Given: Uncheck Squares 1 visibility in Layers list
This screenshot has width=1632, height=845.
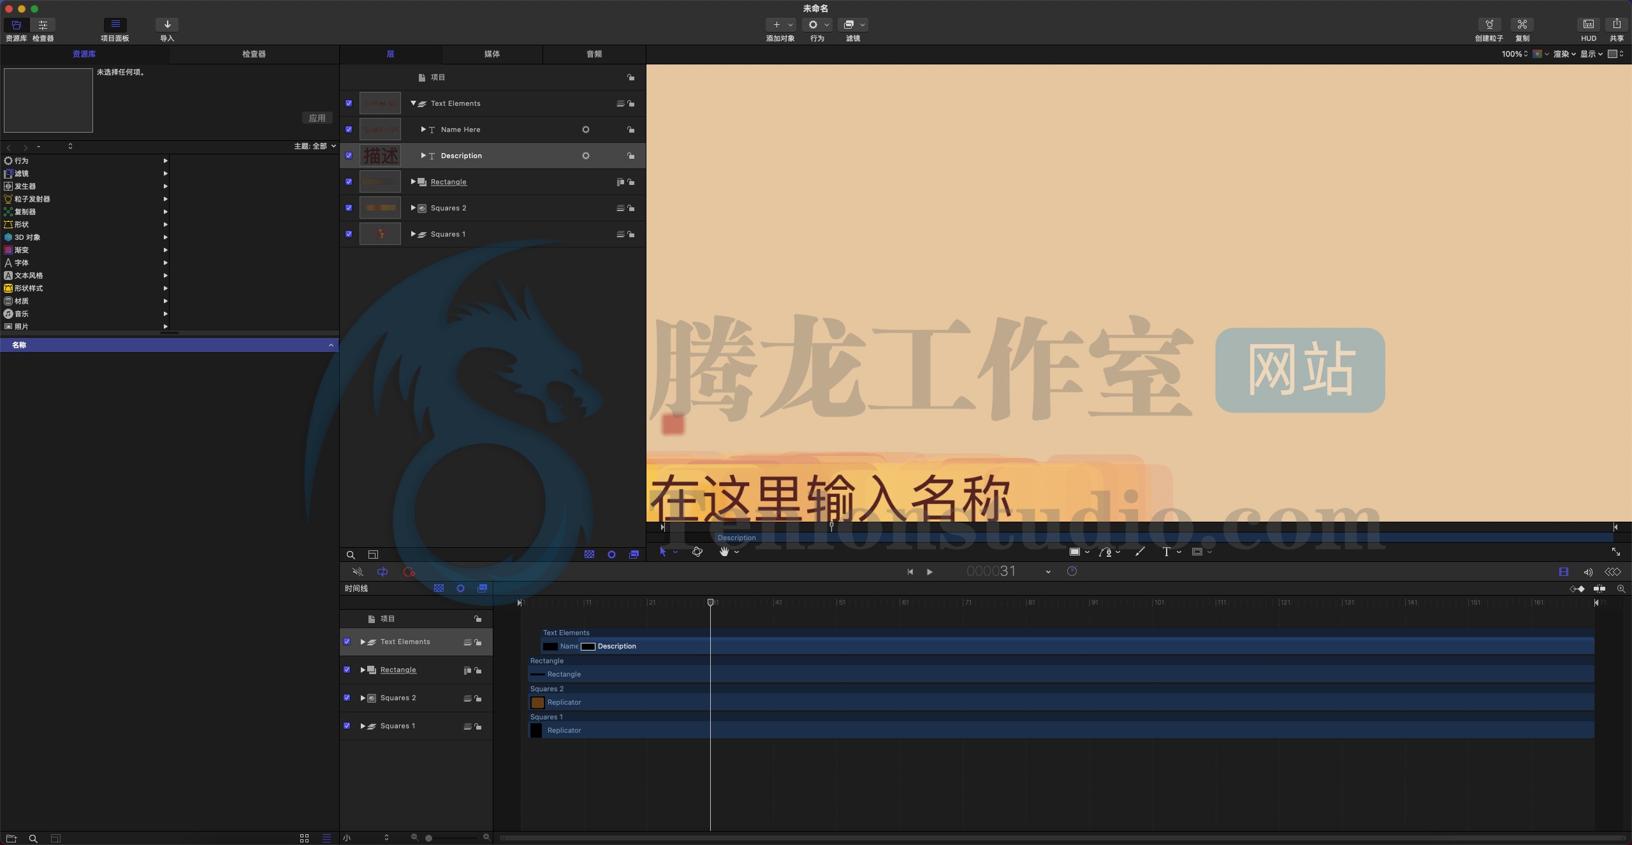Looking at the screenshot, I should [x=349, y=234].
